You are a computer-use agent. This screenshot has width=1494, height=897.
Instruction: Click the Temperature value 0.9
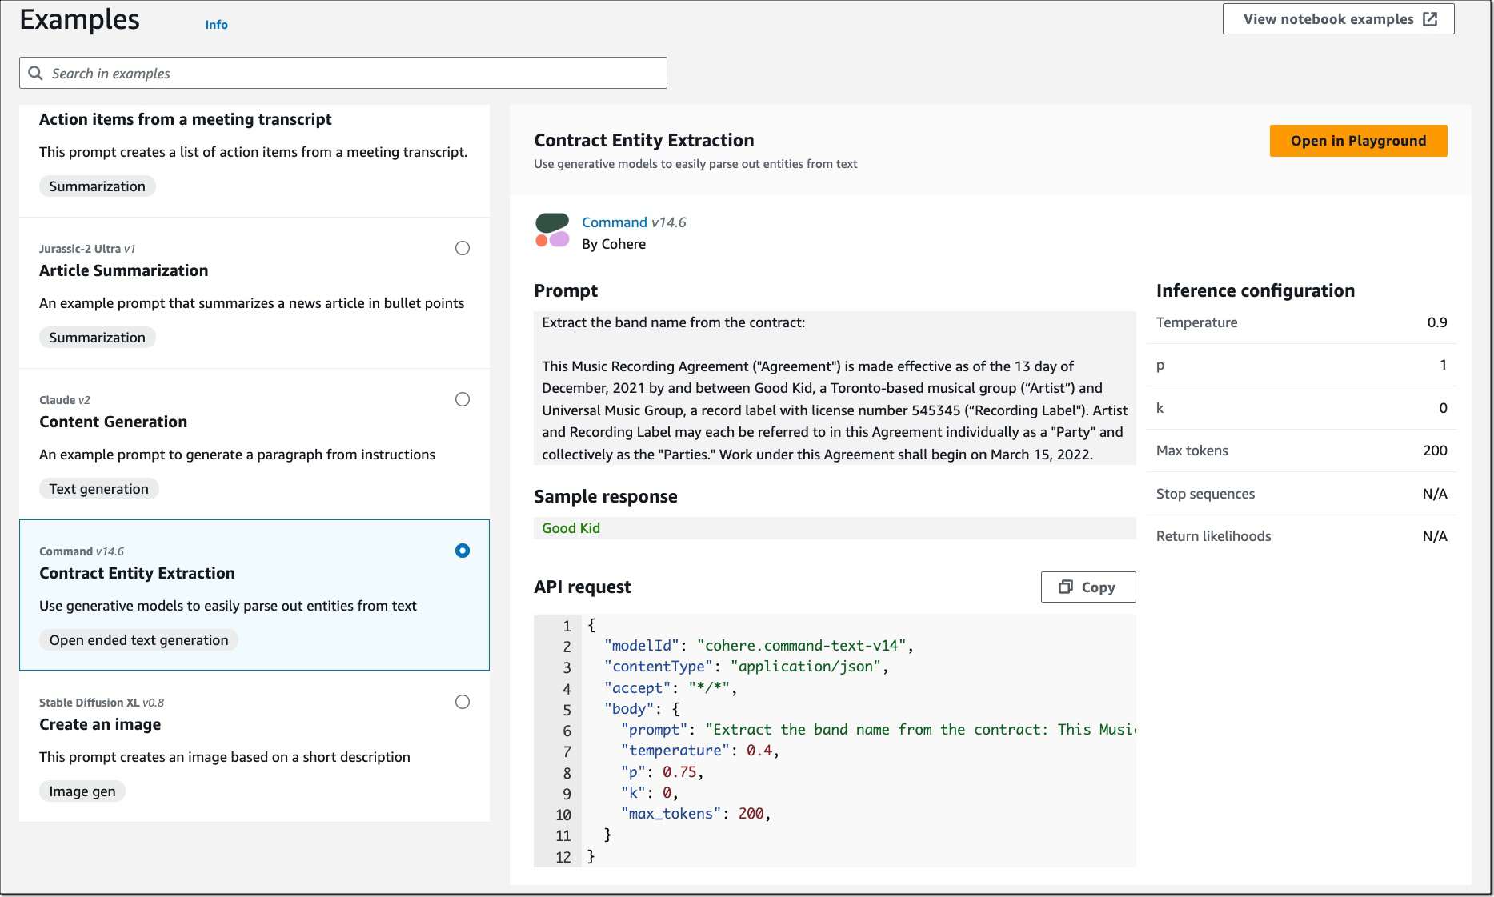[x=1436, y=322]
